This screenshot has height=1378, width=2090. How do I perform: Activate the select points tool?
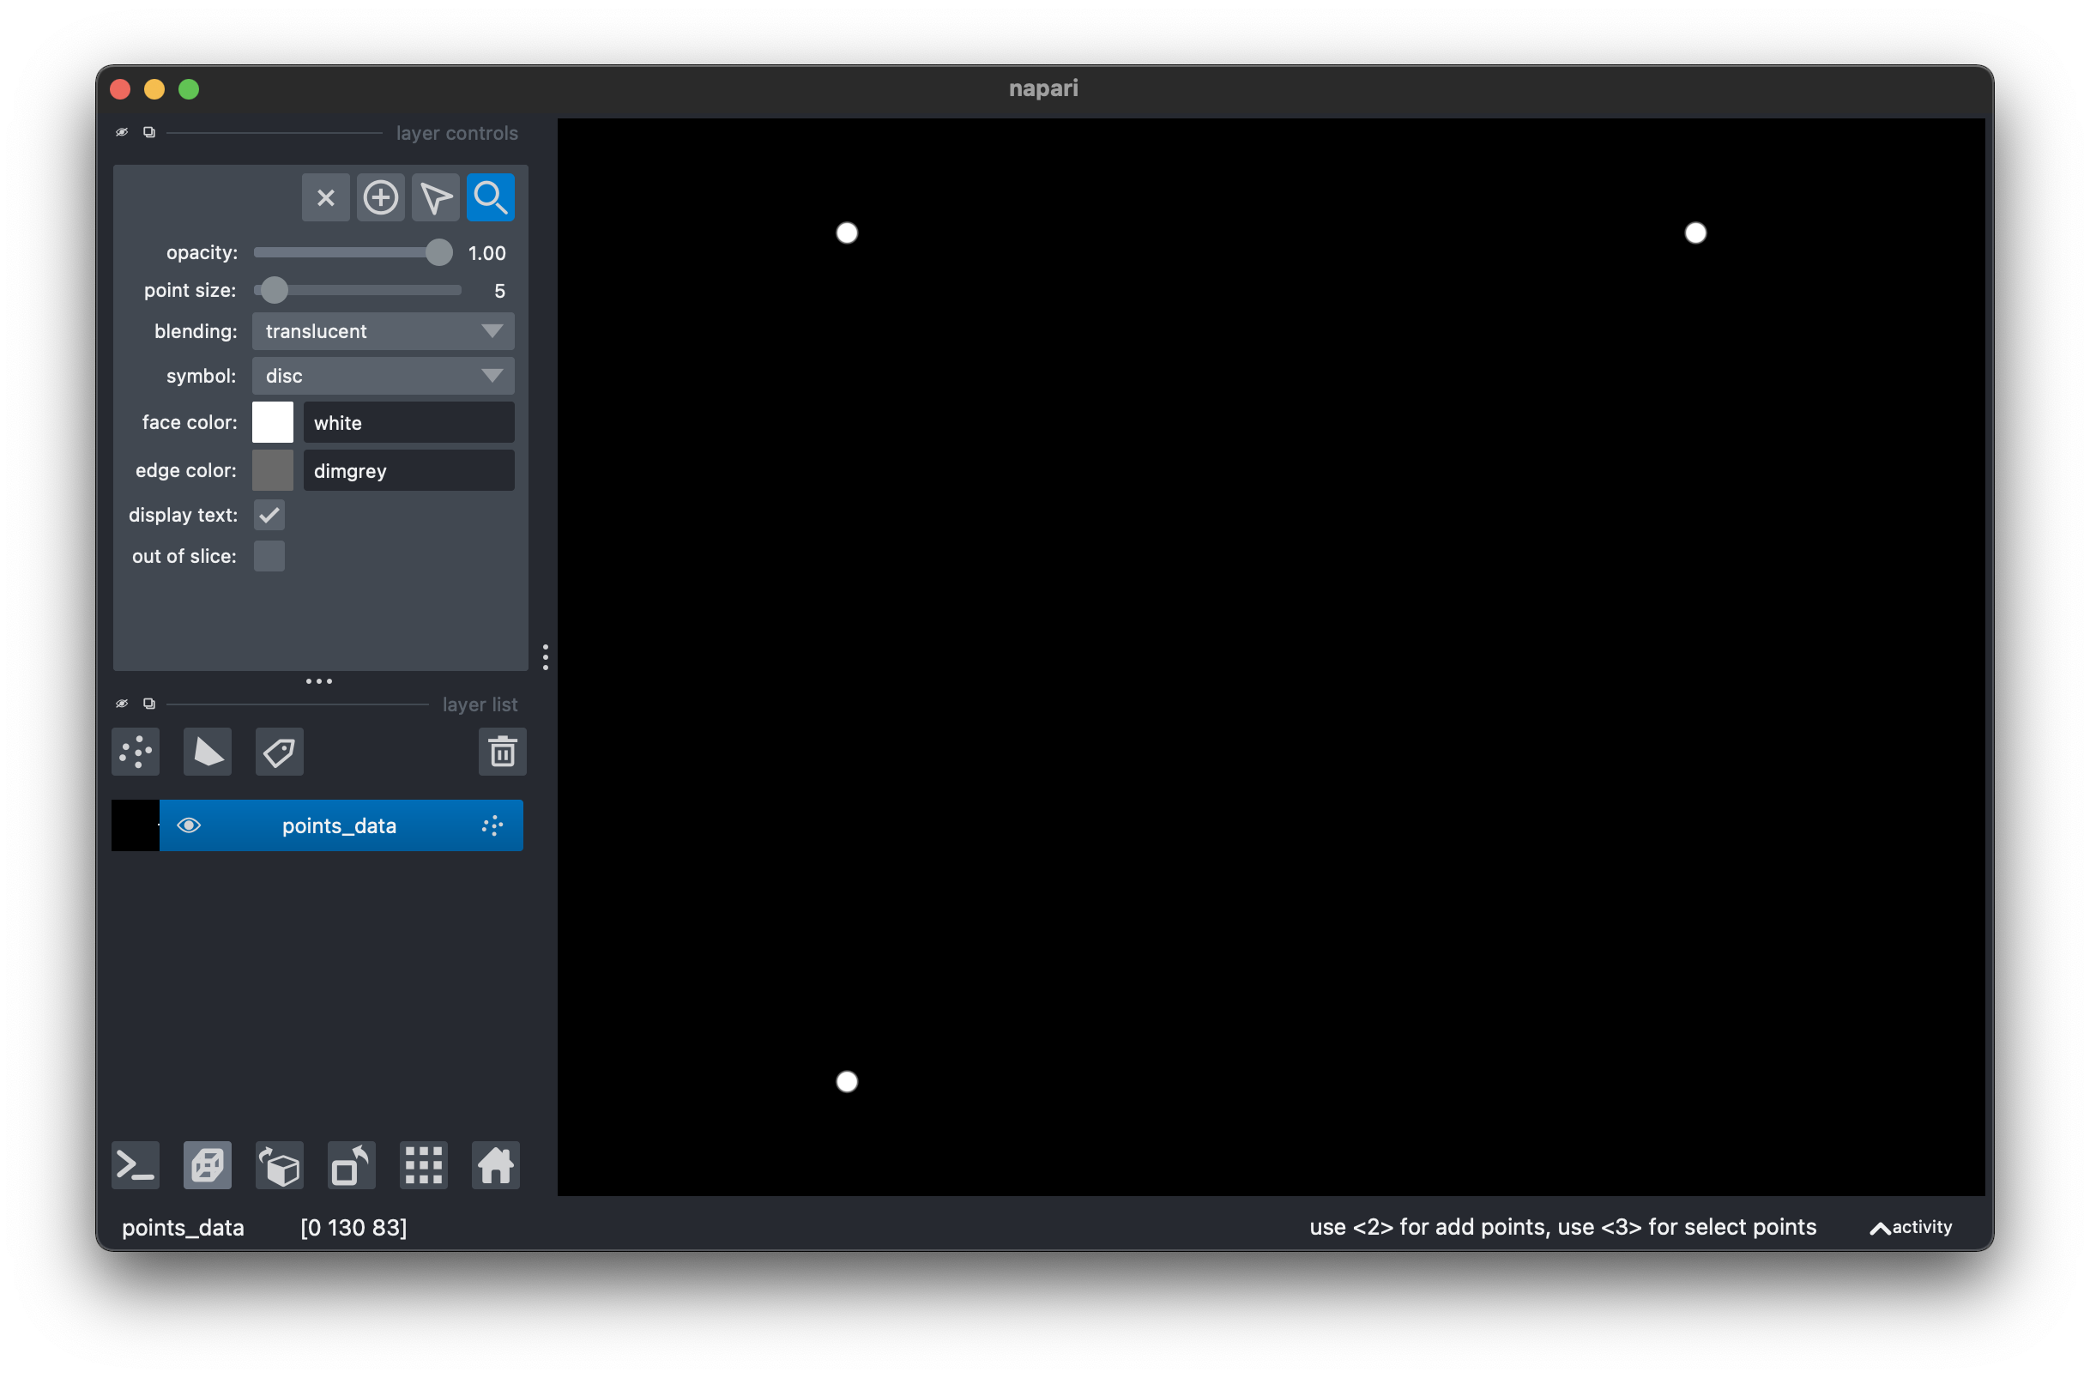click(436, 196)
